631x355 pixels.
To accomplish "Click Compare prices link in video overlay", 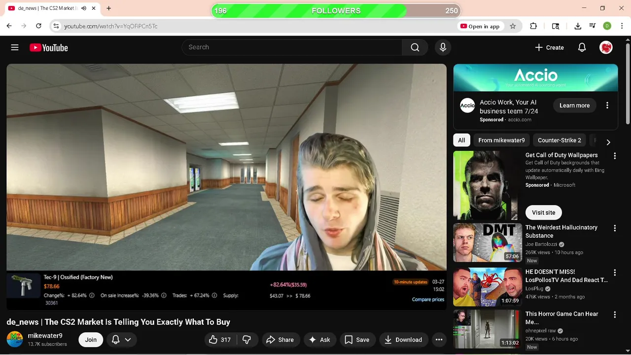I will pos(428,299).
